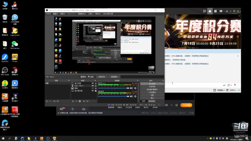Open Douyu streamer settings gear icon

pyautogui.click(x=177, y=105)
